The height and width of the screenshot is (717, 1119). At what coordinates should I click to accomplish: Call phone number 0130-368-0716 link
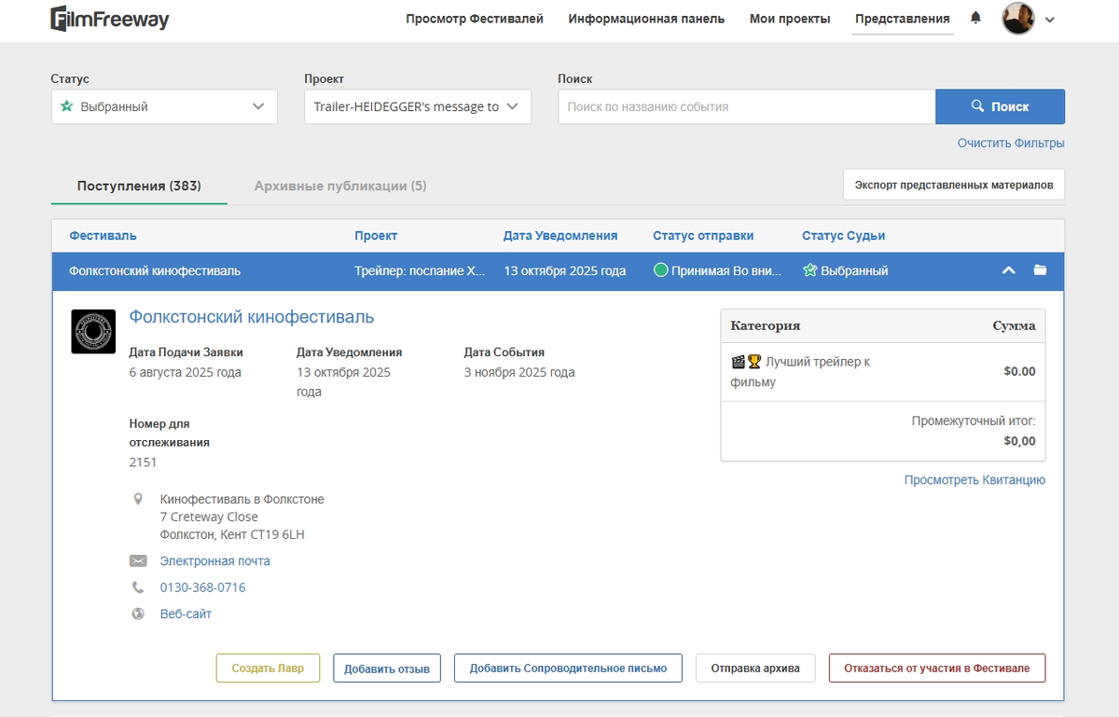(202, 587)
